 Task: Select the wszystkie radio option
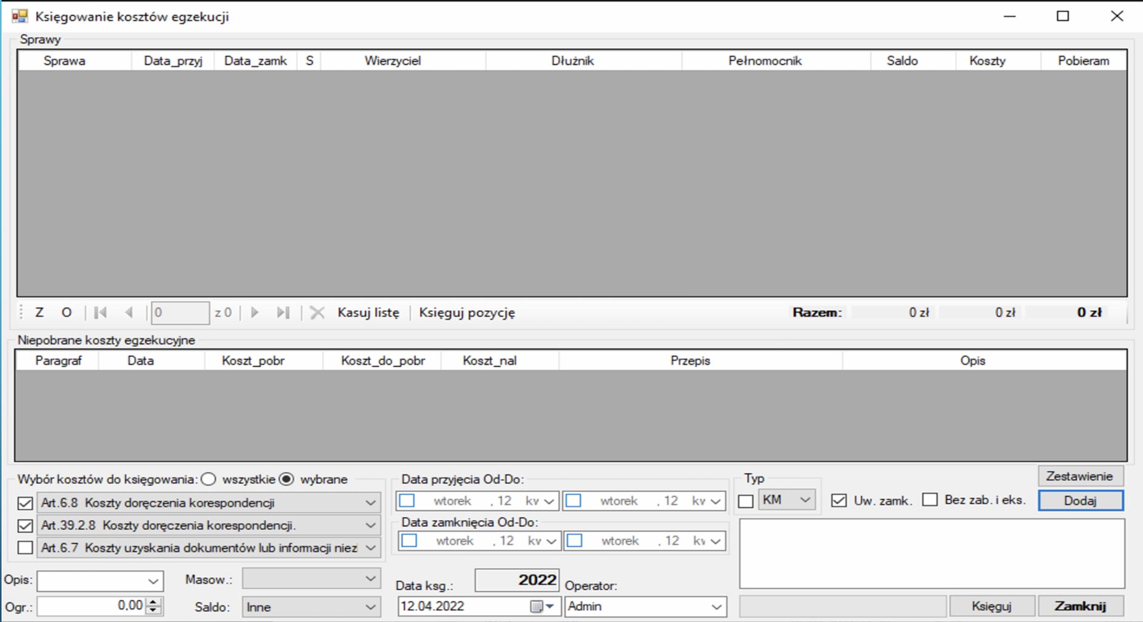point(208,479)
